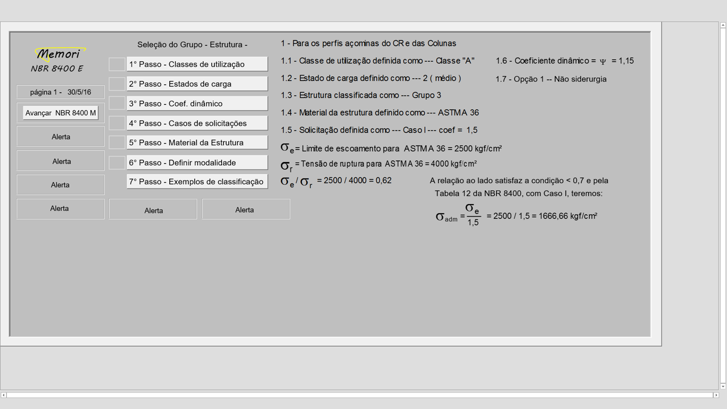Click 'Tensão de ruptura para ASTM A 36' line
Screen dimensions: 727x409
pyautogui.click(x=378, y=165)
